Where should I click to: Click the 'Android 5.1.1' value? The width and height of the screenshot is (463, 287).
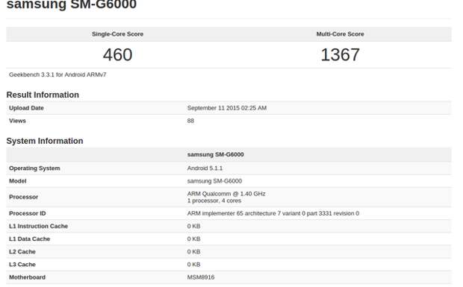205,168
